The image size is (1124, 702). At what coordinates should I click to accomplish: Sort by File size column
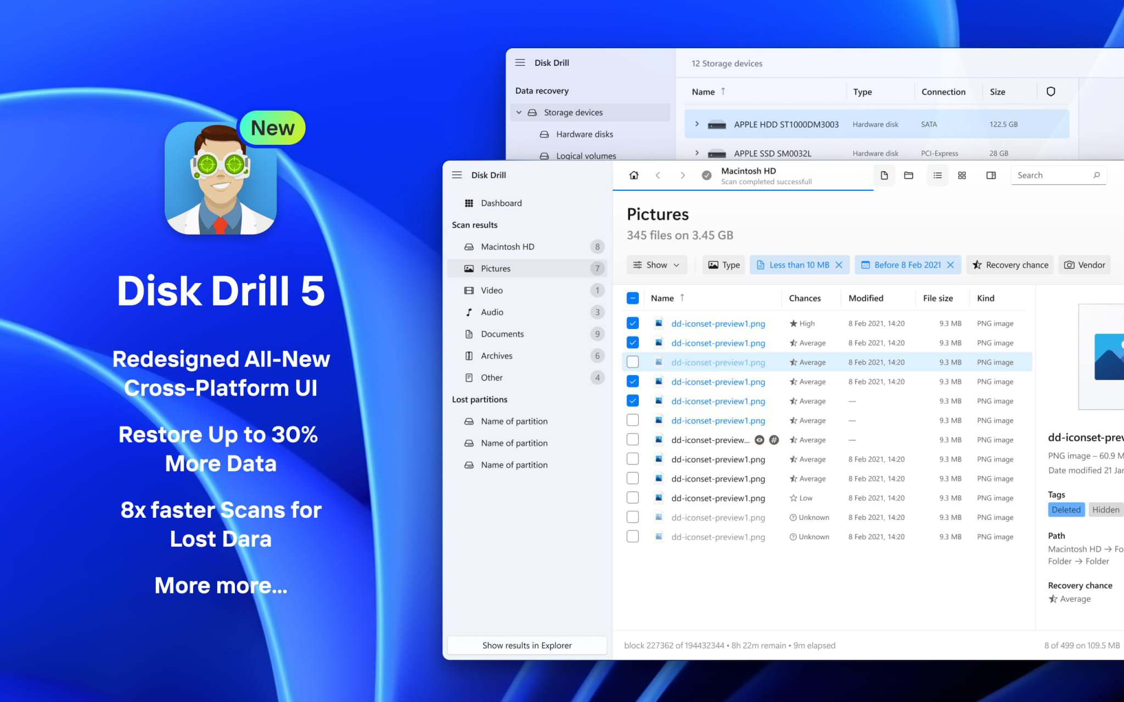937,298
